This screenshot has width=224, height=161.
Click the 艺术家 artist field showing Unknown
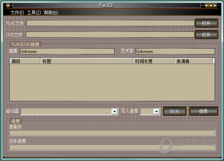175,51
